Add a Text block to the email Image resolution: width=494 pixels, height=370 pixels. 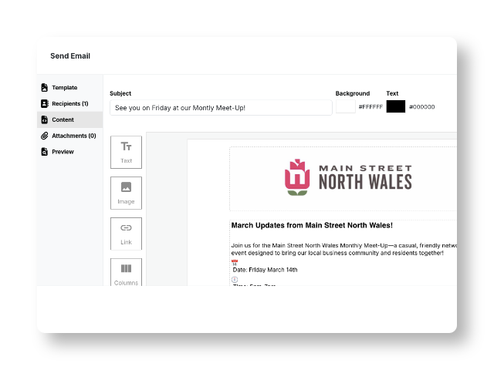click(x=126, y=153)
